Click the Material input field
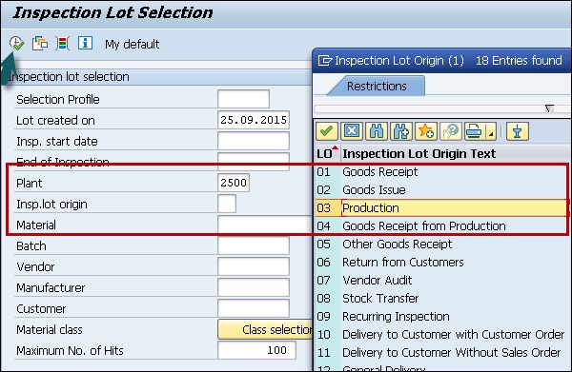This screenshot has height=372, width=572. tap(265, 225)
